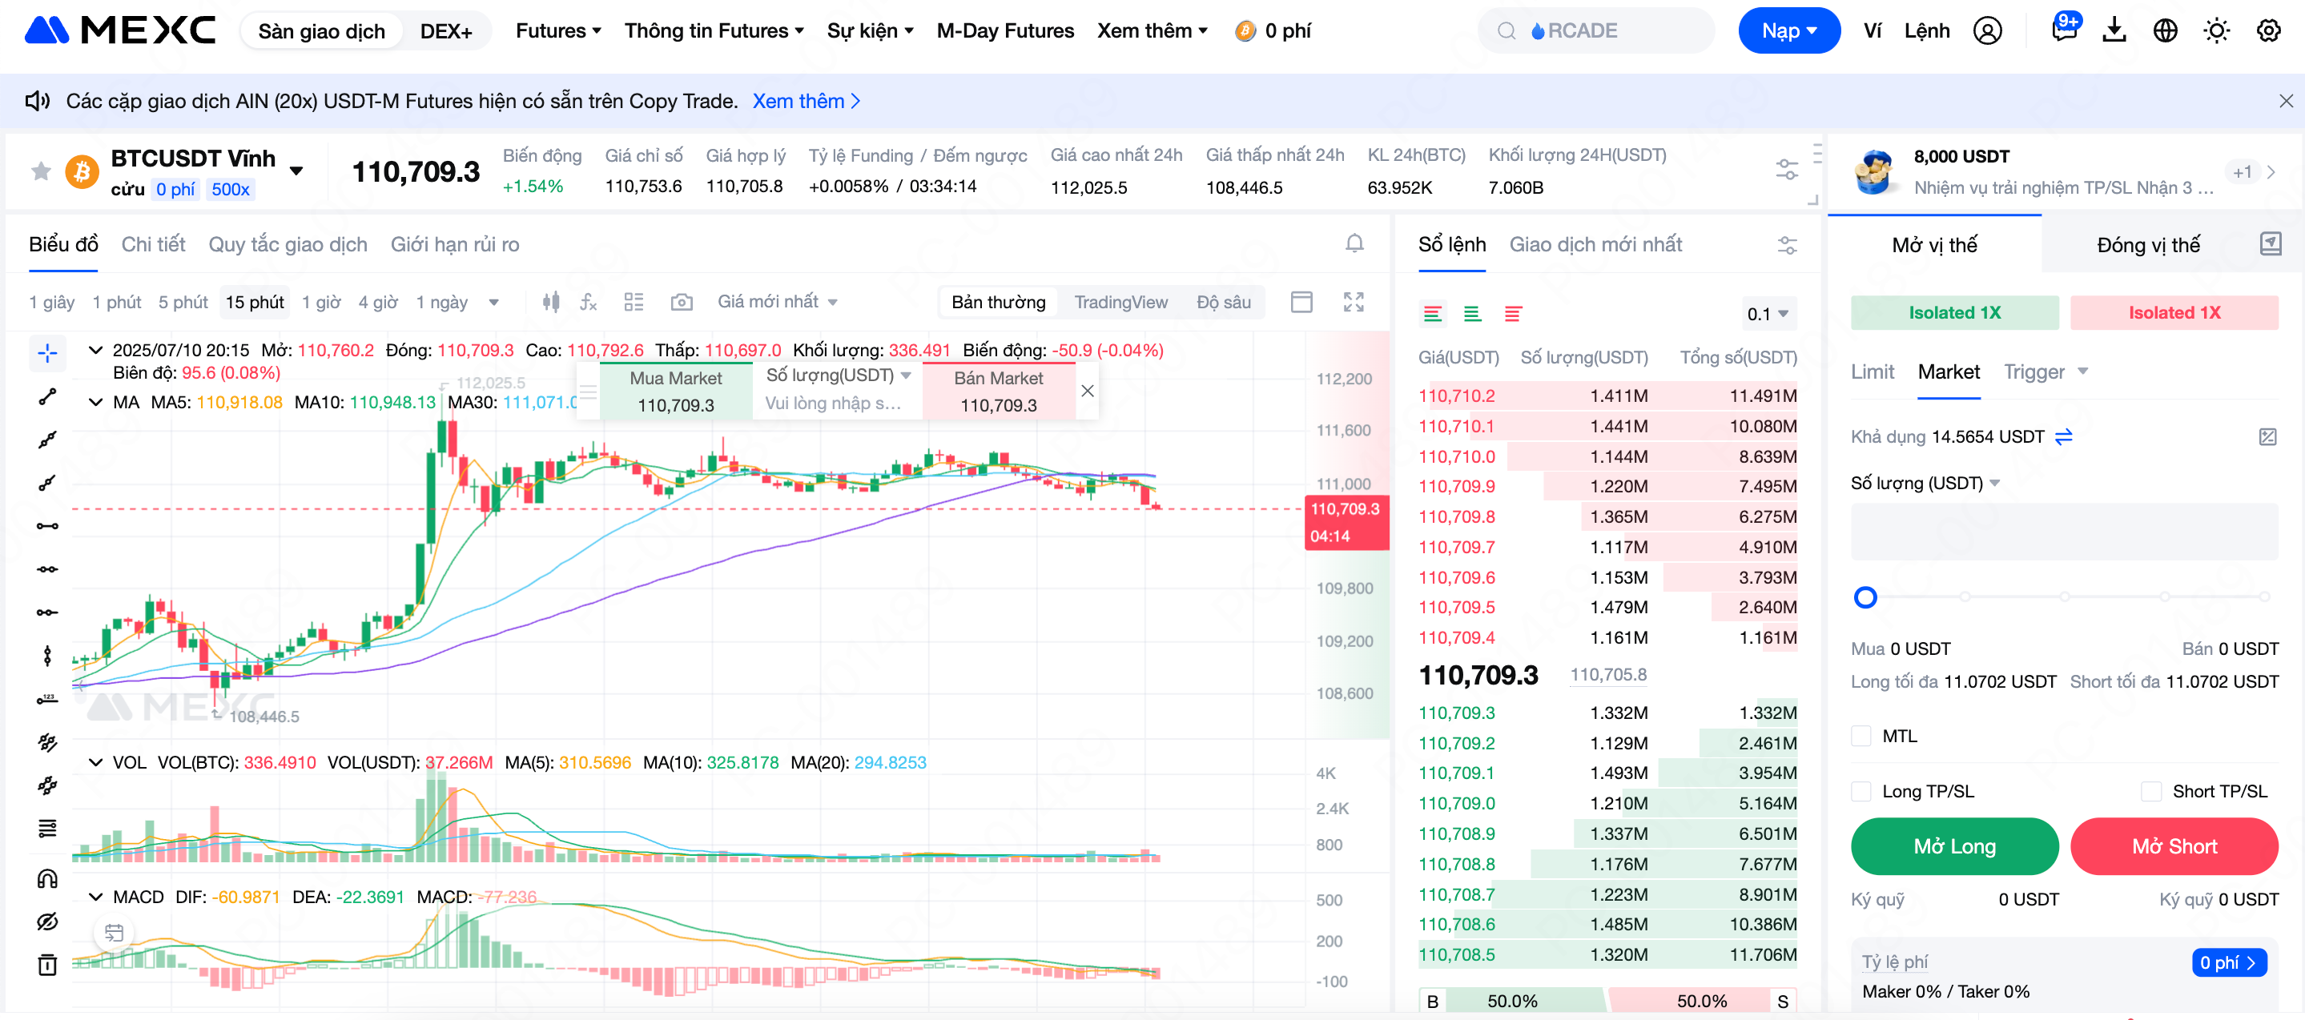This screenshot has width=2305, height=1020.
Task: Open order book settings sliders icon
Action: 1787,245
